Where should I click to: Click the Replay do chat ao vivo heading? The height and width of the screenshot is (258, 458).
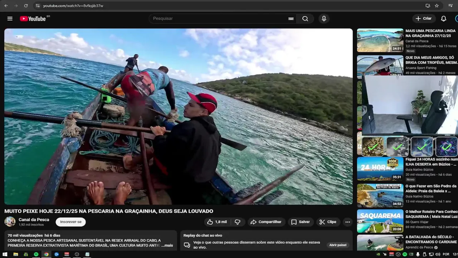pyautogui.click(x=203, y=235)
